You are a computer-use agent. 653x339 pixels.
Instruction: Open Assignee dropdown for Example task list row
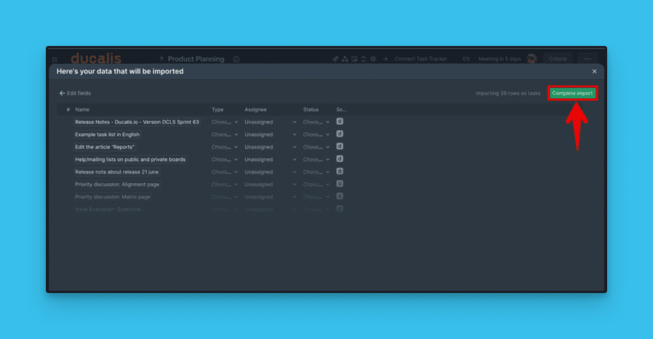270,135
